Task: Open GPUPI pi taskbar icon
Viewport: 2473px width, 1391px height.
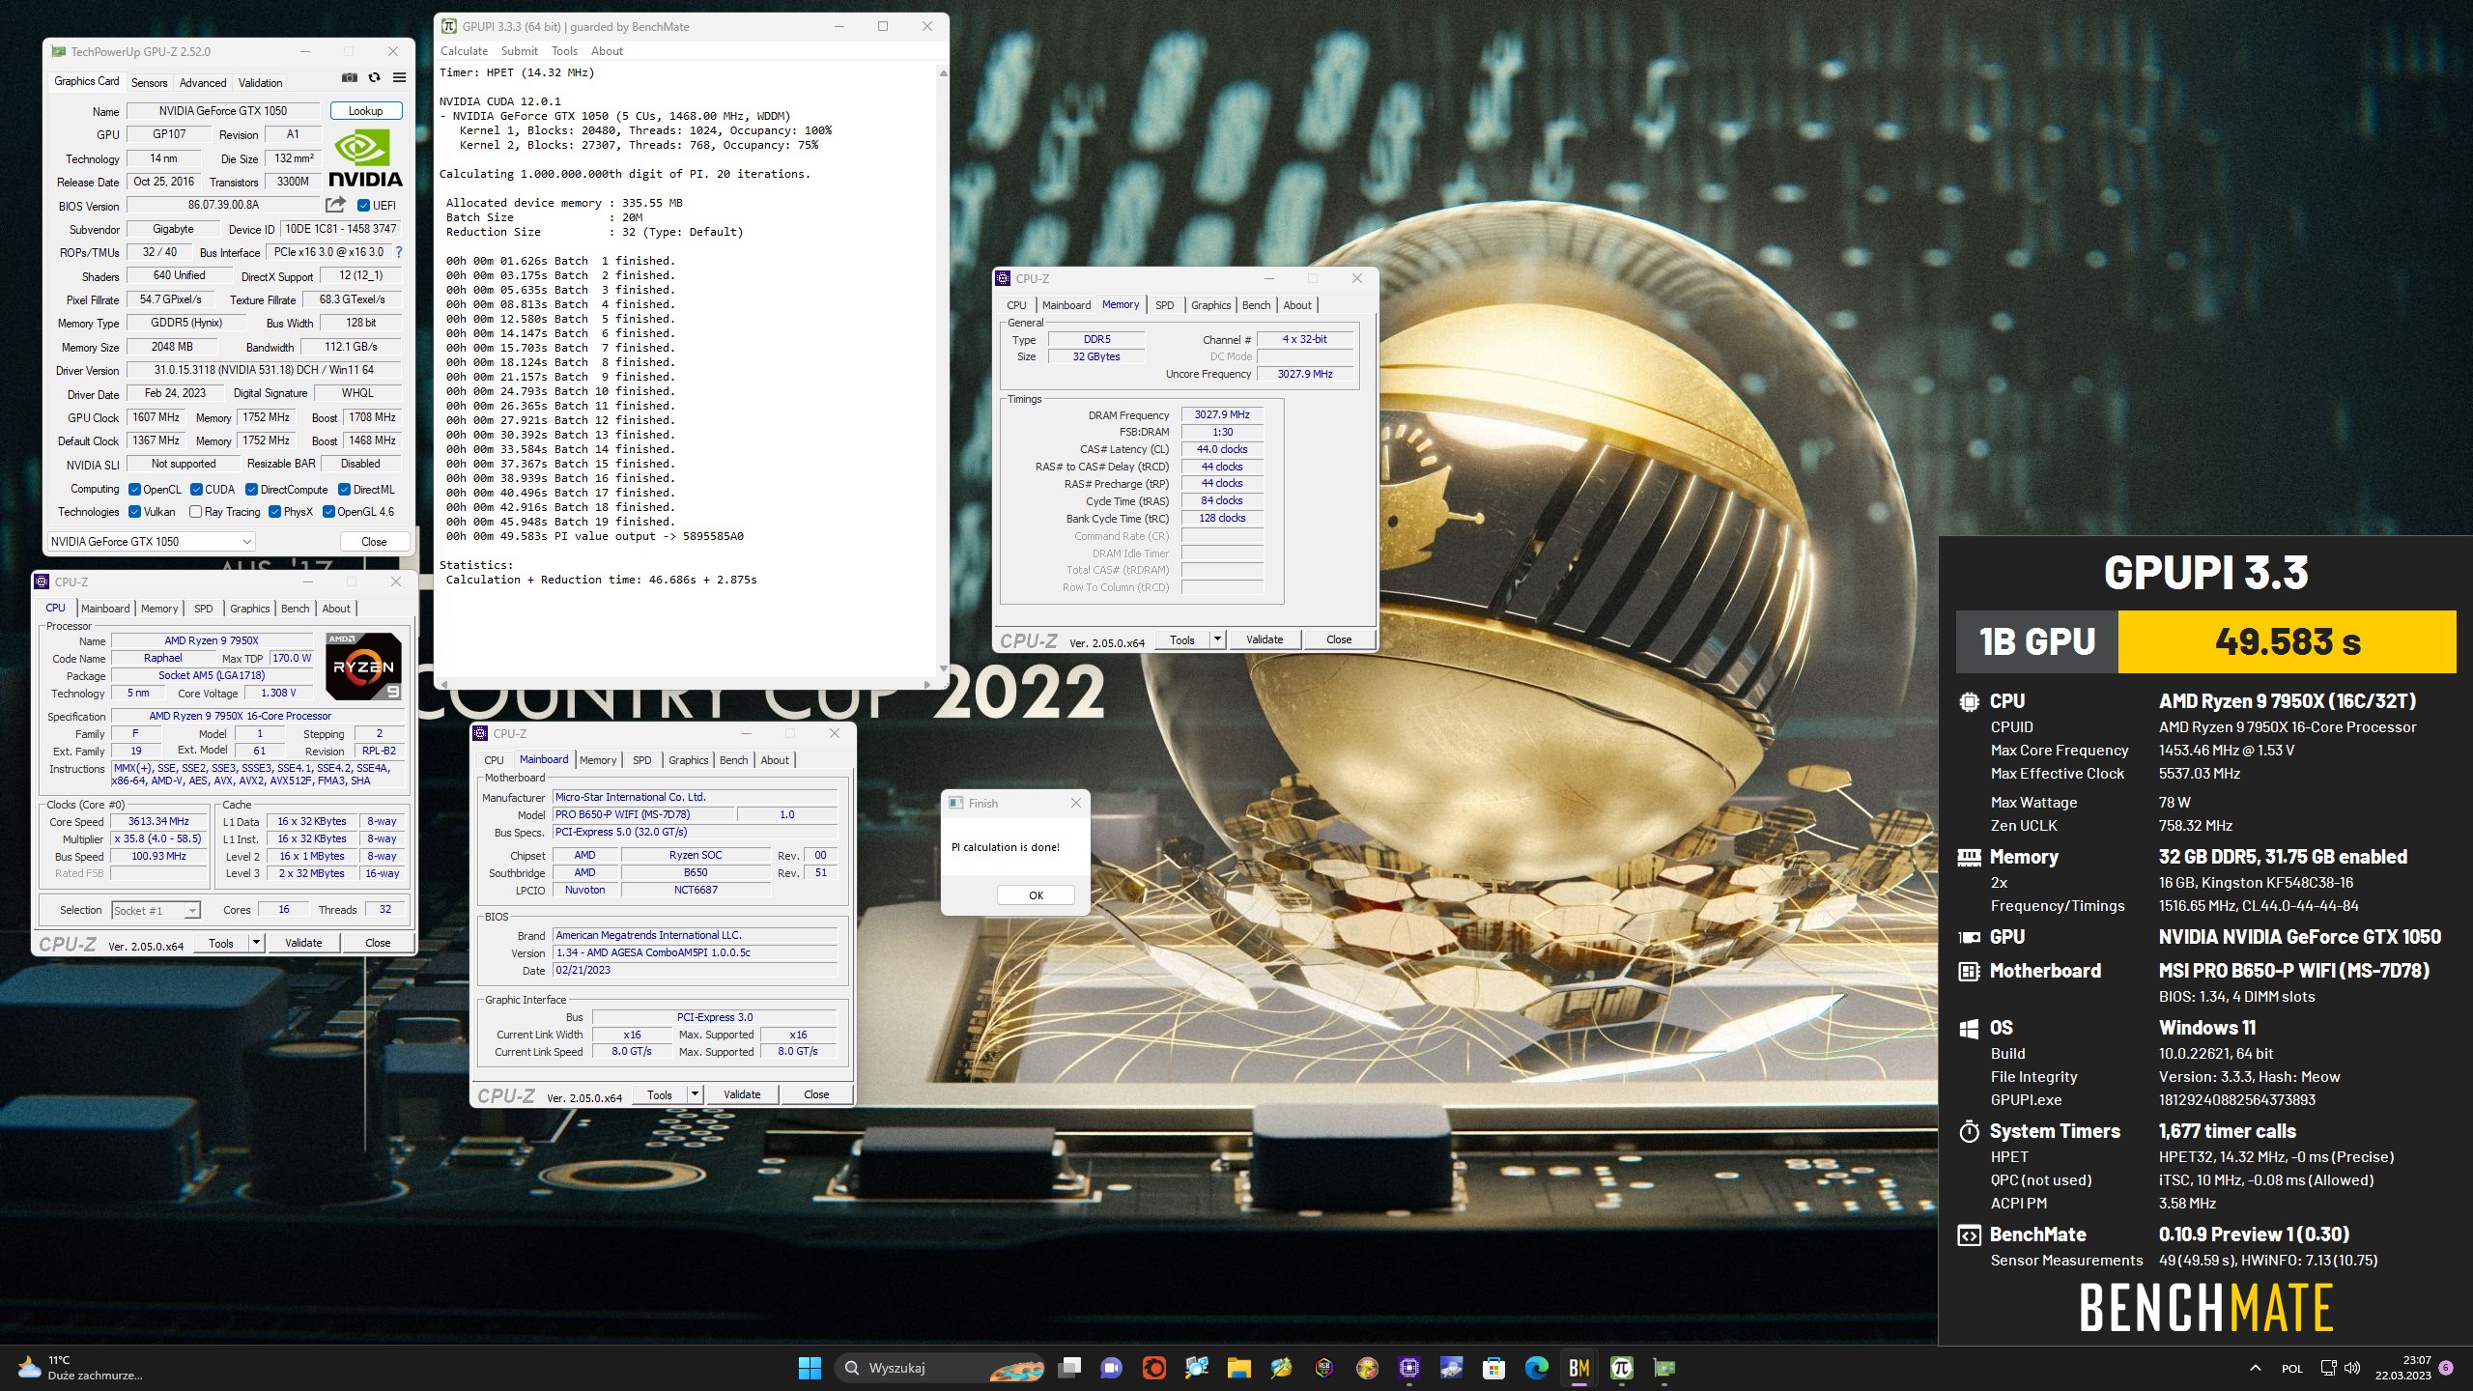Action: [x=1622, y=1368]
